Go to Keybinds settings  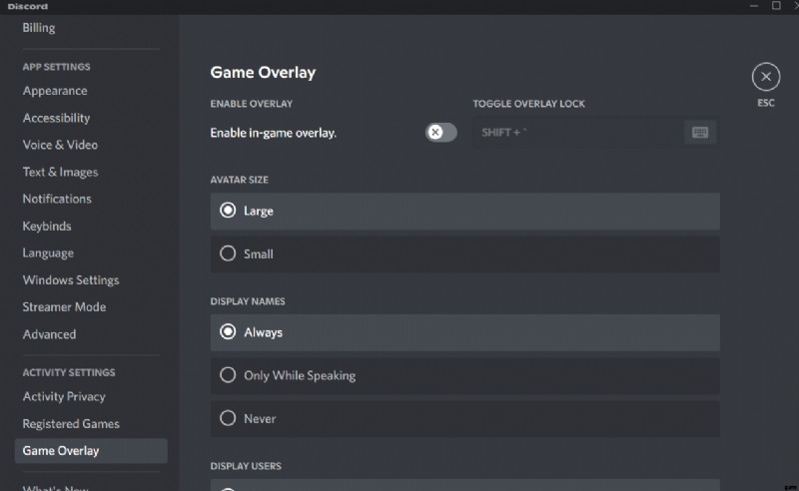click(47, 227)
